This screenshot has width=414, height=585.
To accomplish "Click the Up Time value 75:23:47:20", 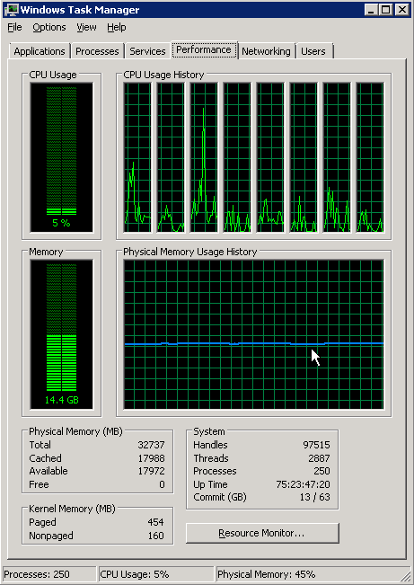I will point(304,484).
